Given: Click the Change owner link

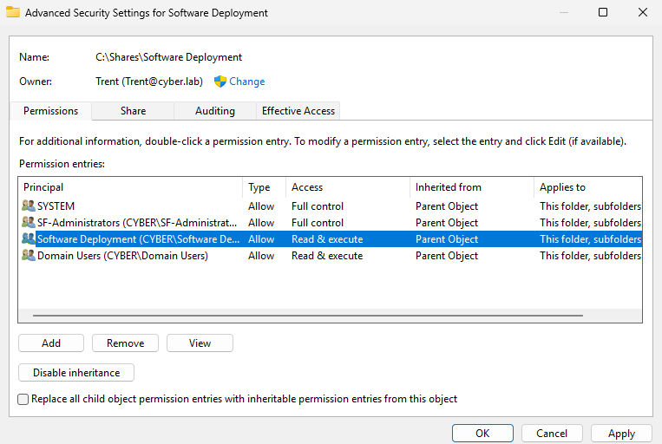Looking at the screenshot, I should (246, 82).
